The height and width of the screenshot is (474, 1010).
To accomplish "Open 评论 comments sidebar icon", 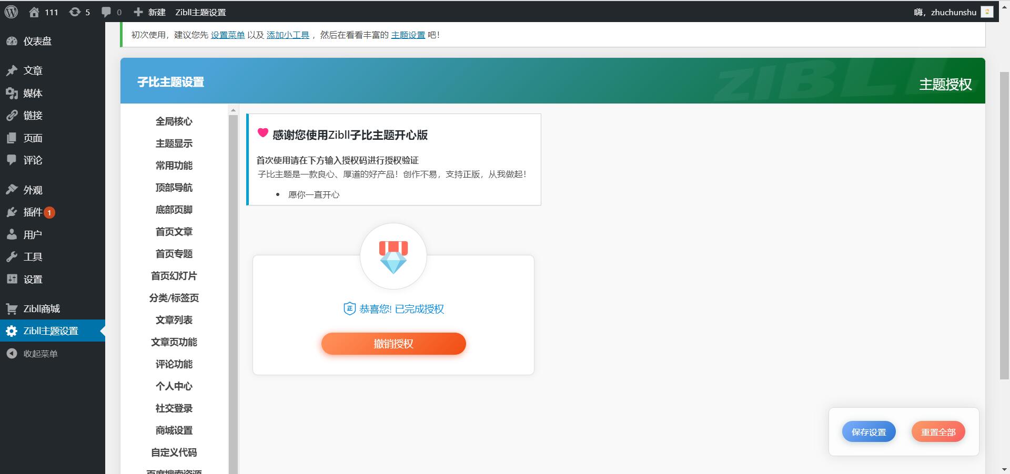I will (12, 160).
